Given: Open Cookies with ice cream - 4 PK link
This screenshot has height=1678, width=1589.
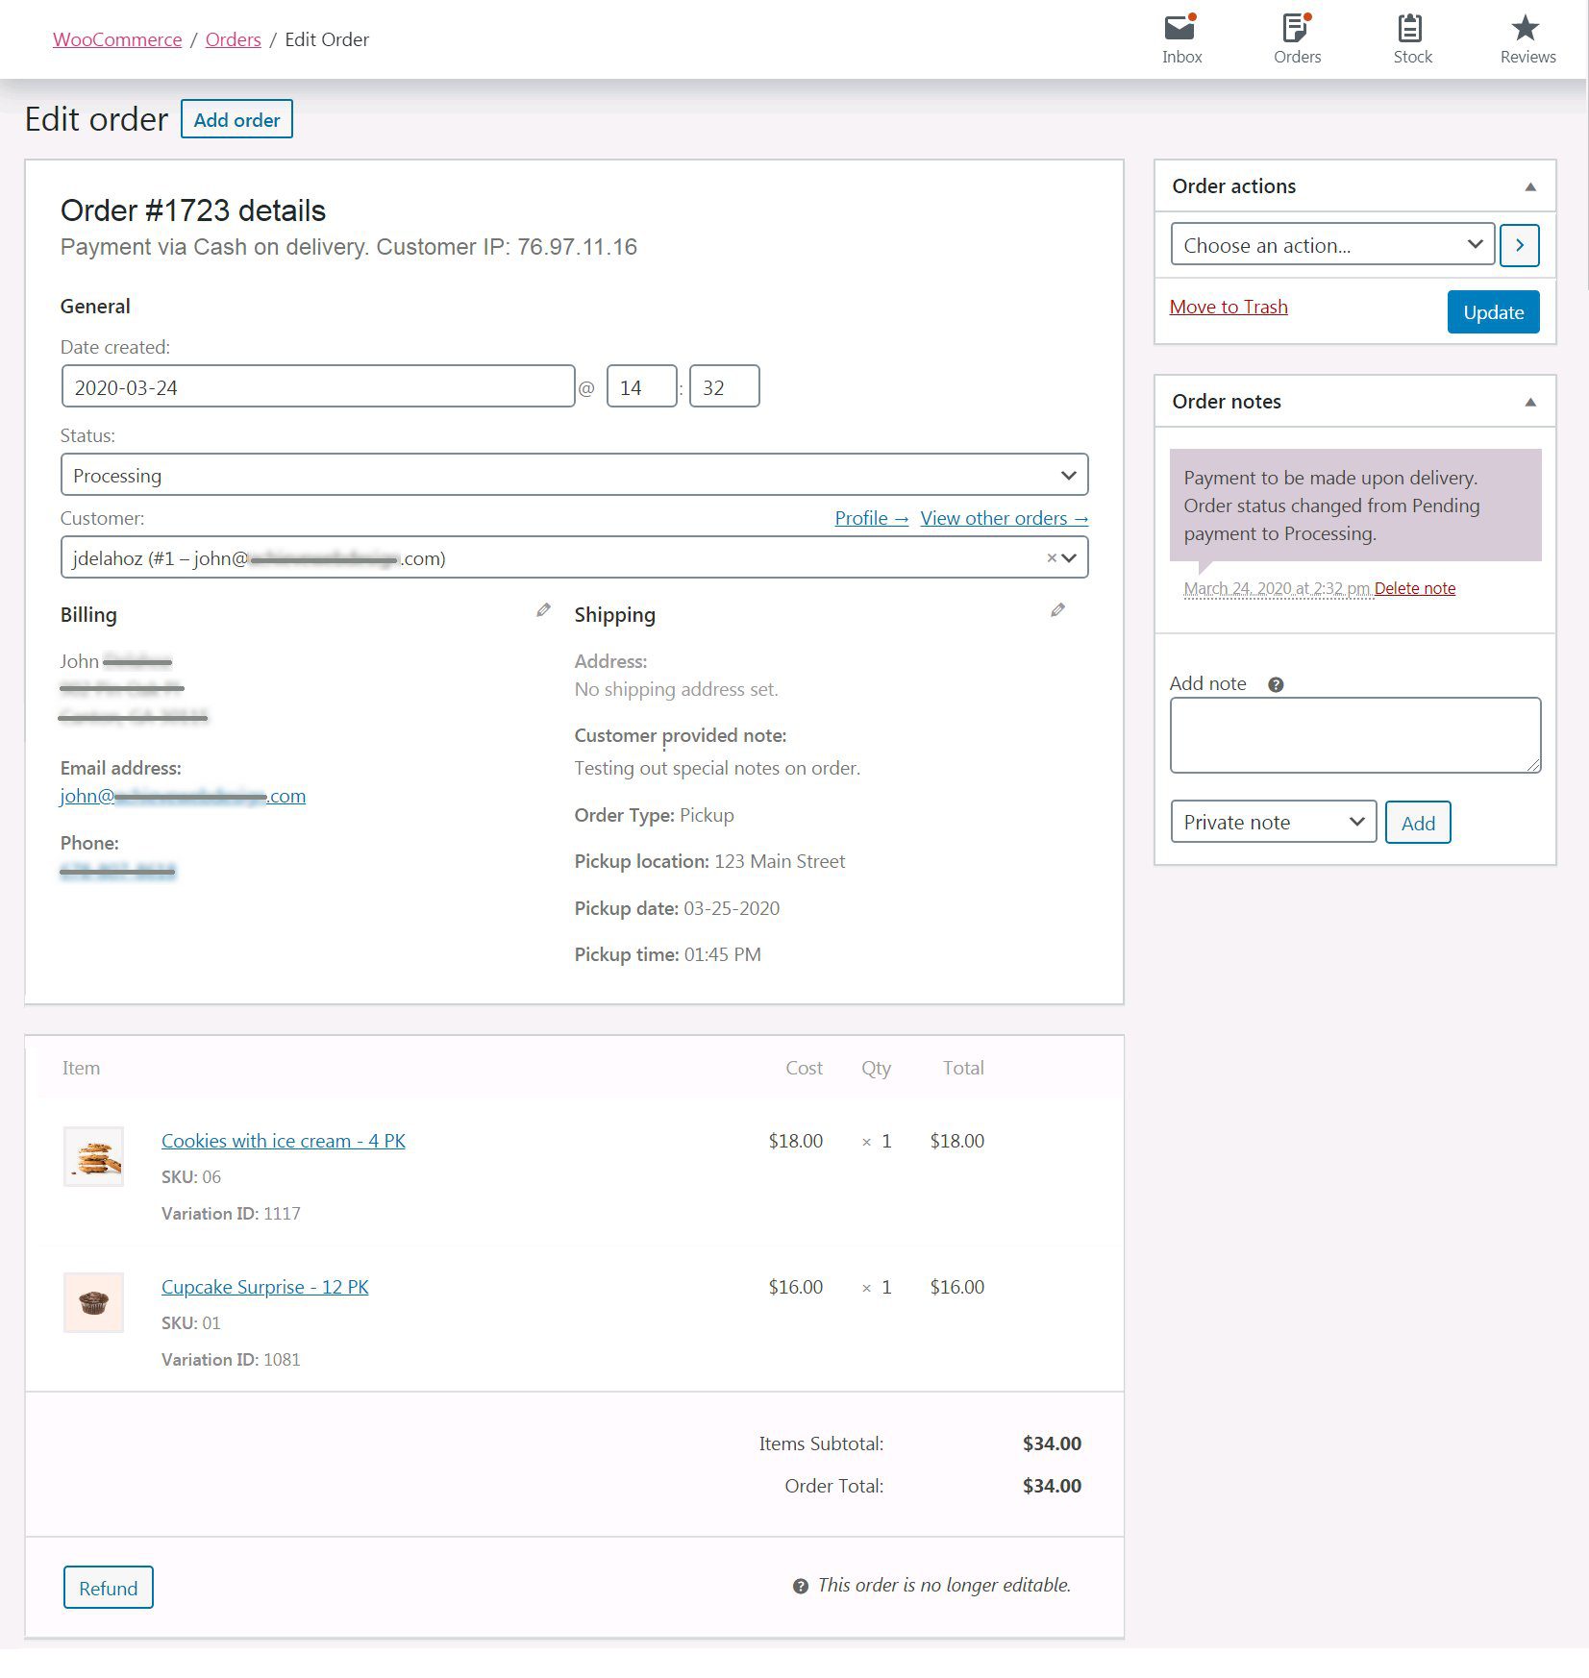Looking at the screenshot, I should (x=284, y=1141).
